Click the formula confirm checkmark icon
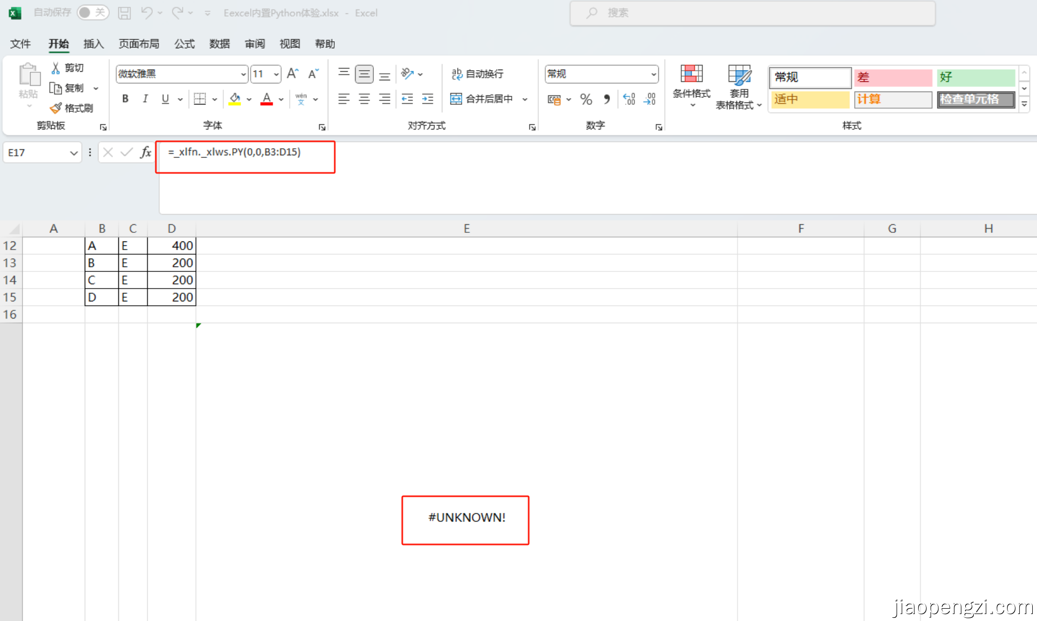The image size is (1037, 621). (x=126, y=153)
